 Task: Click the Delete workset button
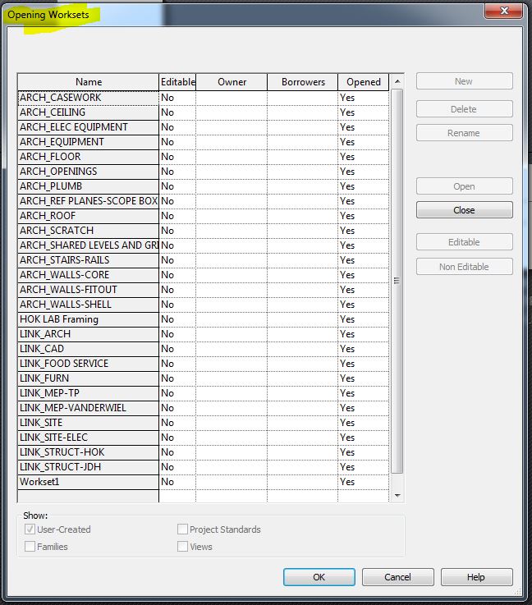click(464, 109)
